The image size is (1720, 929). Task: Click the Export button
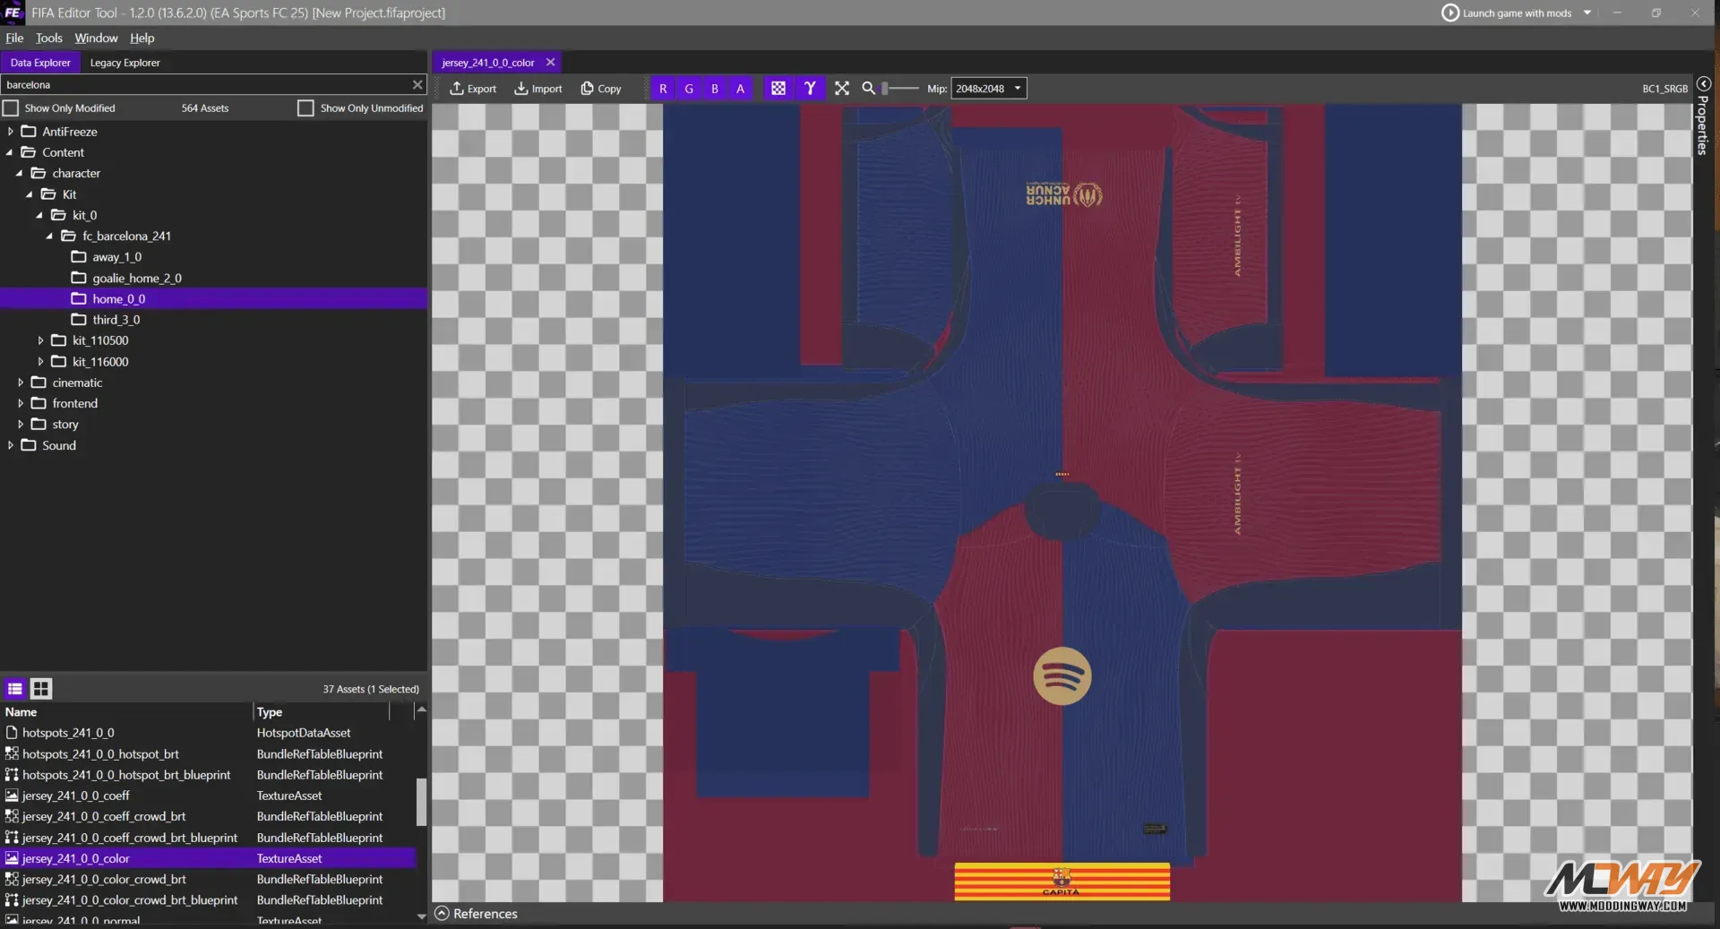point(473,89)
